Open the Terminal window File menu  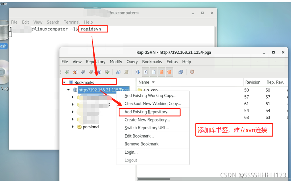tap(14, 22)
